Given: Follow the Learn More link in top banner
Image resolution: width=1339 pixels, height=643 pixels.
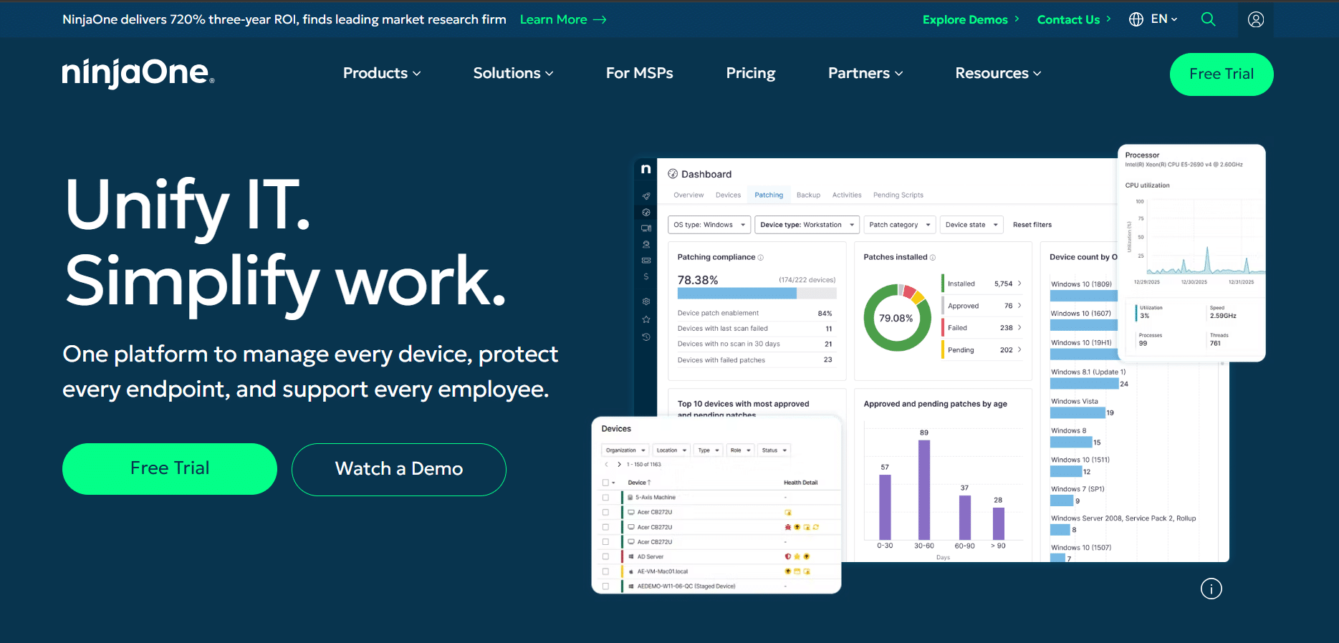Looking at the screenshot, I should [563, 19].
